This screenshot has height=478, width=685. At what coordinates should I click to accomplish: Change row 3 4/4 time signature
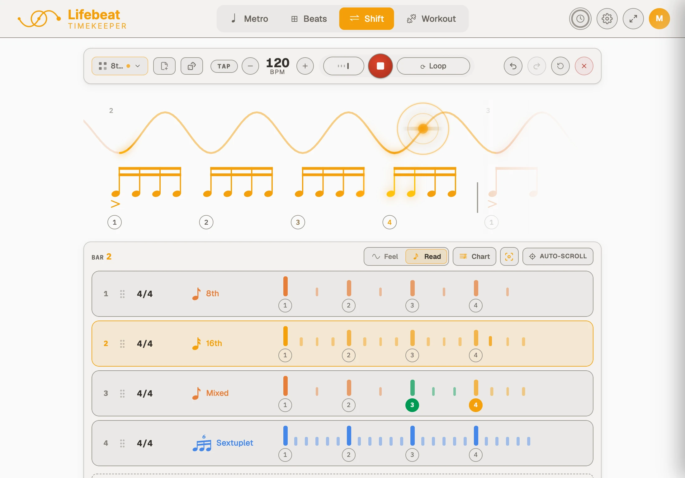145,393
